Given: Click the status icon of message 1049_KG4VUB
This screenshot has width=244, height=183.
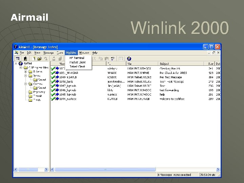Looking at the screenshot, I should (55, 77).
